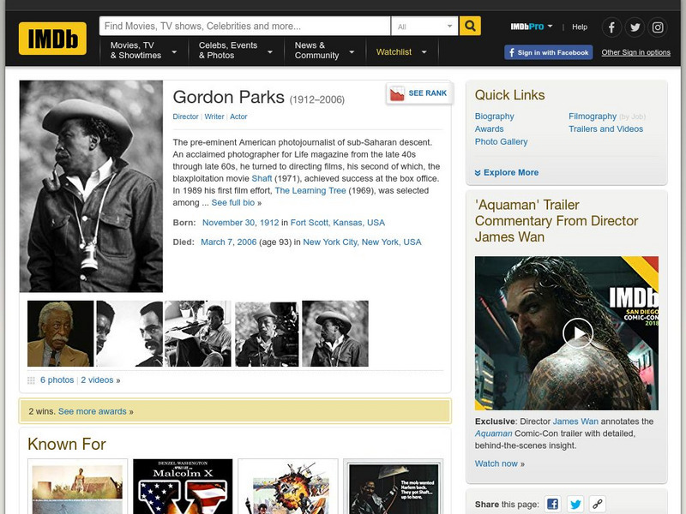686x514 pixels.
Task: Open IMDb's Facebook page icon in header
Action: point(611,27)
